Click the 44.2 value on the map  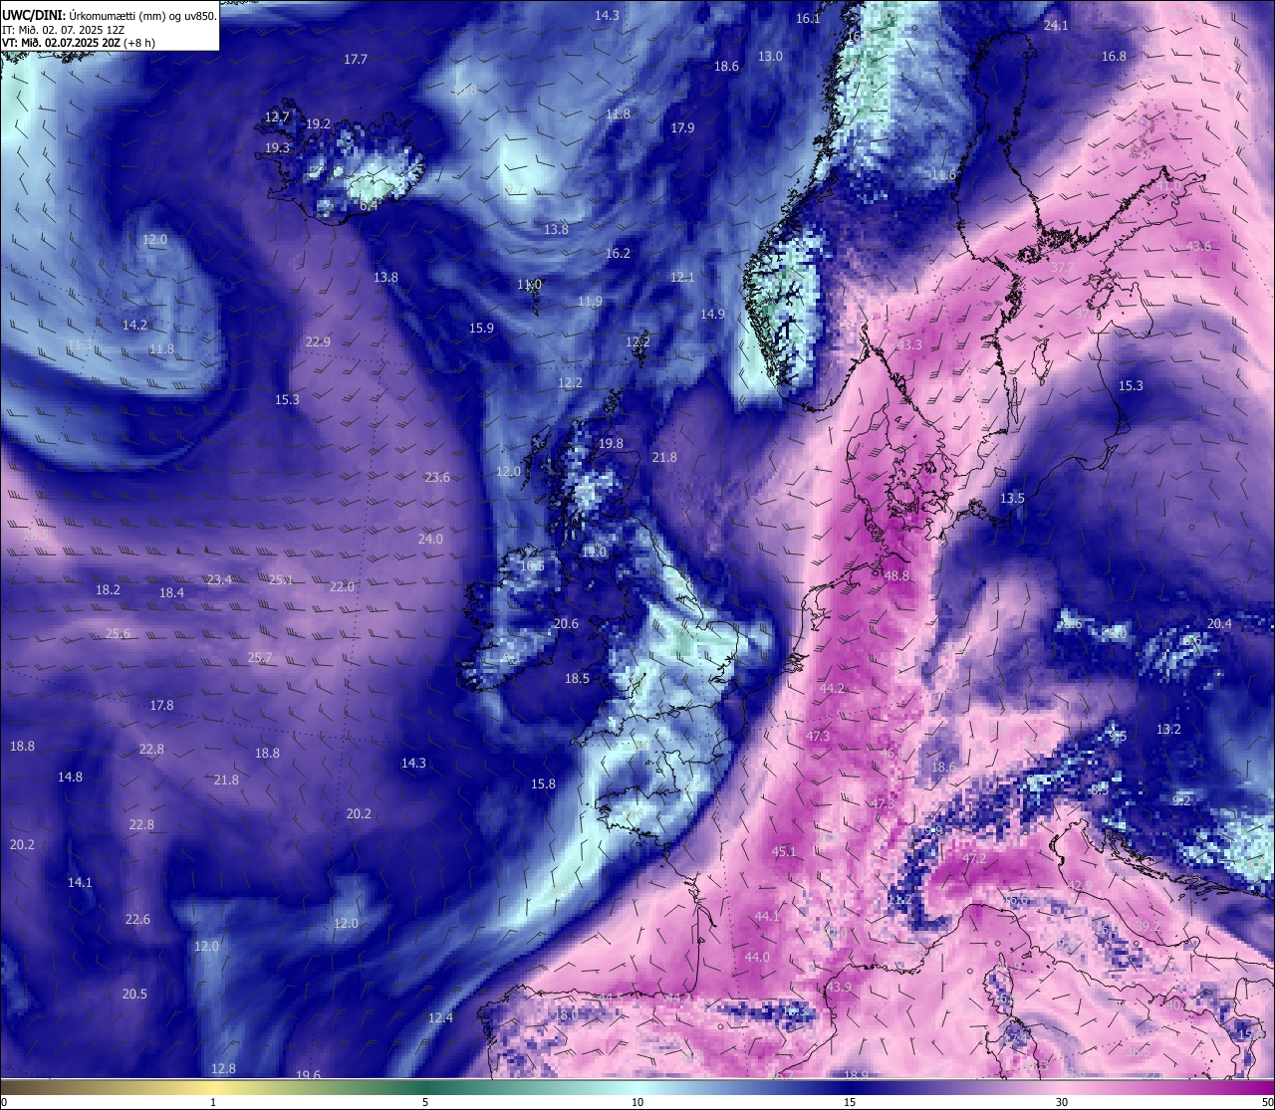(832, 689)
